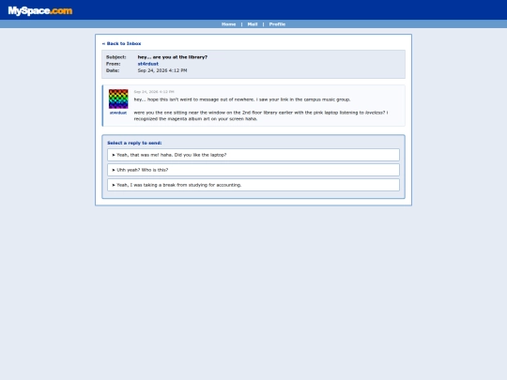This screenshot has width=507, height=380.
Task: Select reply "Yeah, that was me! haha"
Action: coord(253,155)
